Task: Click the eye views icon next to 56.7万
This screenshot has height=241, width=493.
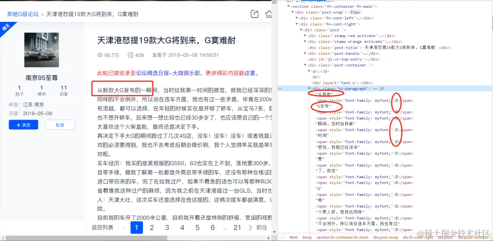Action: point(100,55)
